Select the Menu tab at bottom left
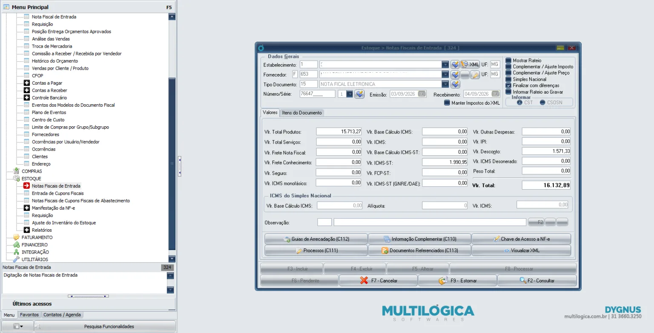The width and height of the screenshot is (654, 333). (9, 315)
